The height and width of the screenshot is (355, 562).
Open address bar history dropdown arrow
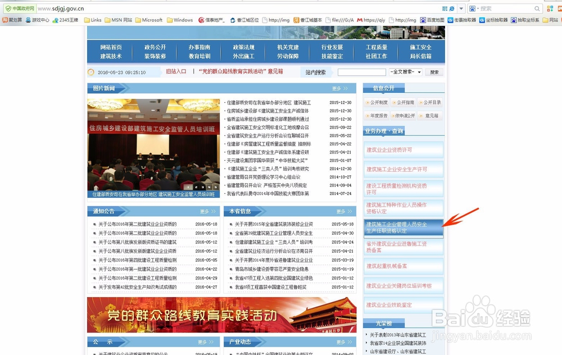pyautogui.click(x=461, y=8)
